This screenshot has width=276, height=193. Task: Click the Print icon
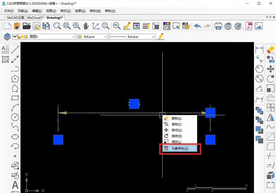coord(218,26)
